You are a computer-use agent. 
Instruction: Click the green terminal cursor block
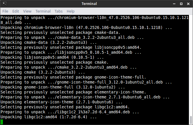point(2,122)
